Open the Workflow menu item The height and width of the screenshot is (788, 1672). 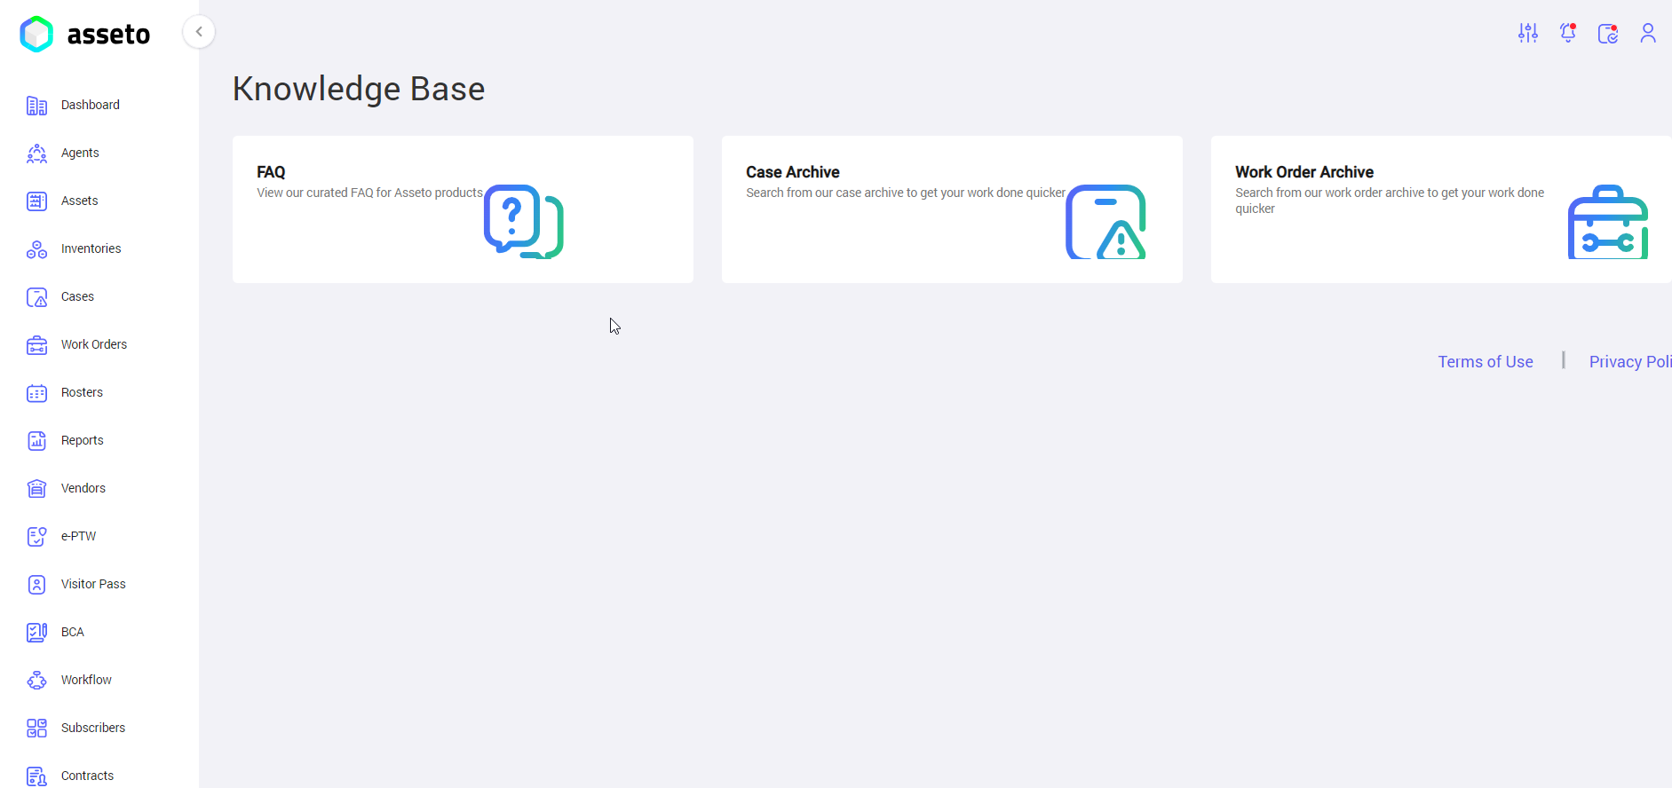(87, 680)
